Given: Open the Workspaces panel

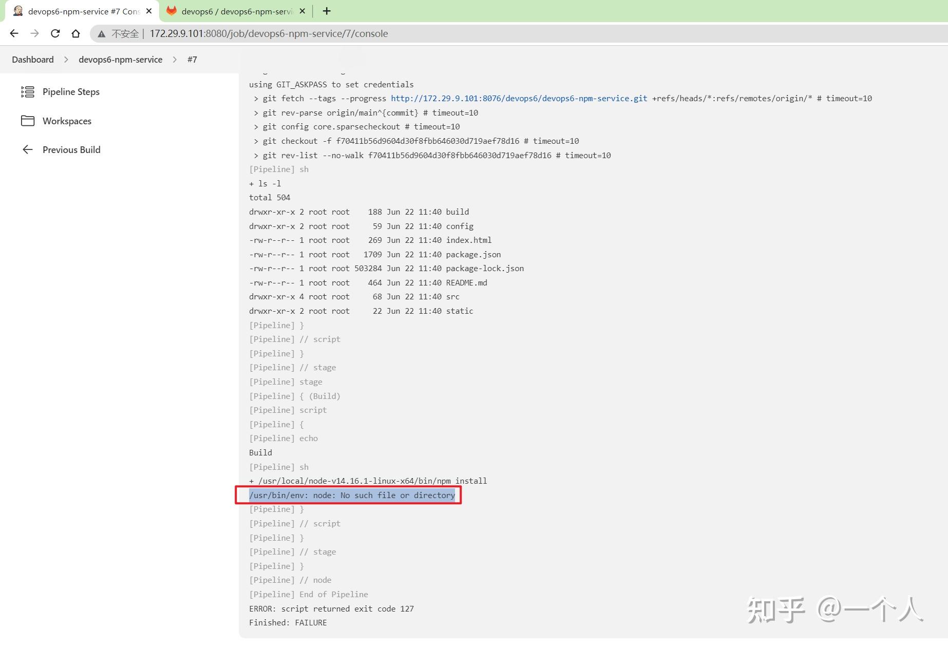Looking at the screenshot, I should (66, 121).
